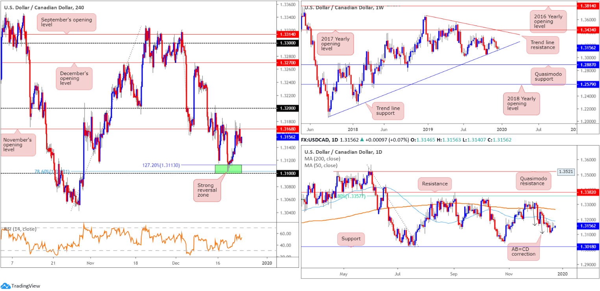Click the red 1.32700 price label
Screen dimensions: 600x291
(x=287, y=62)
